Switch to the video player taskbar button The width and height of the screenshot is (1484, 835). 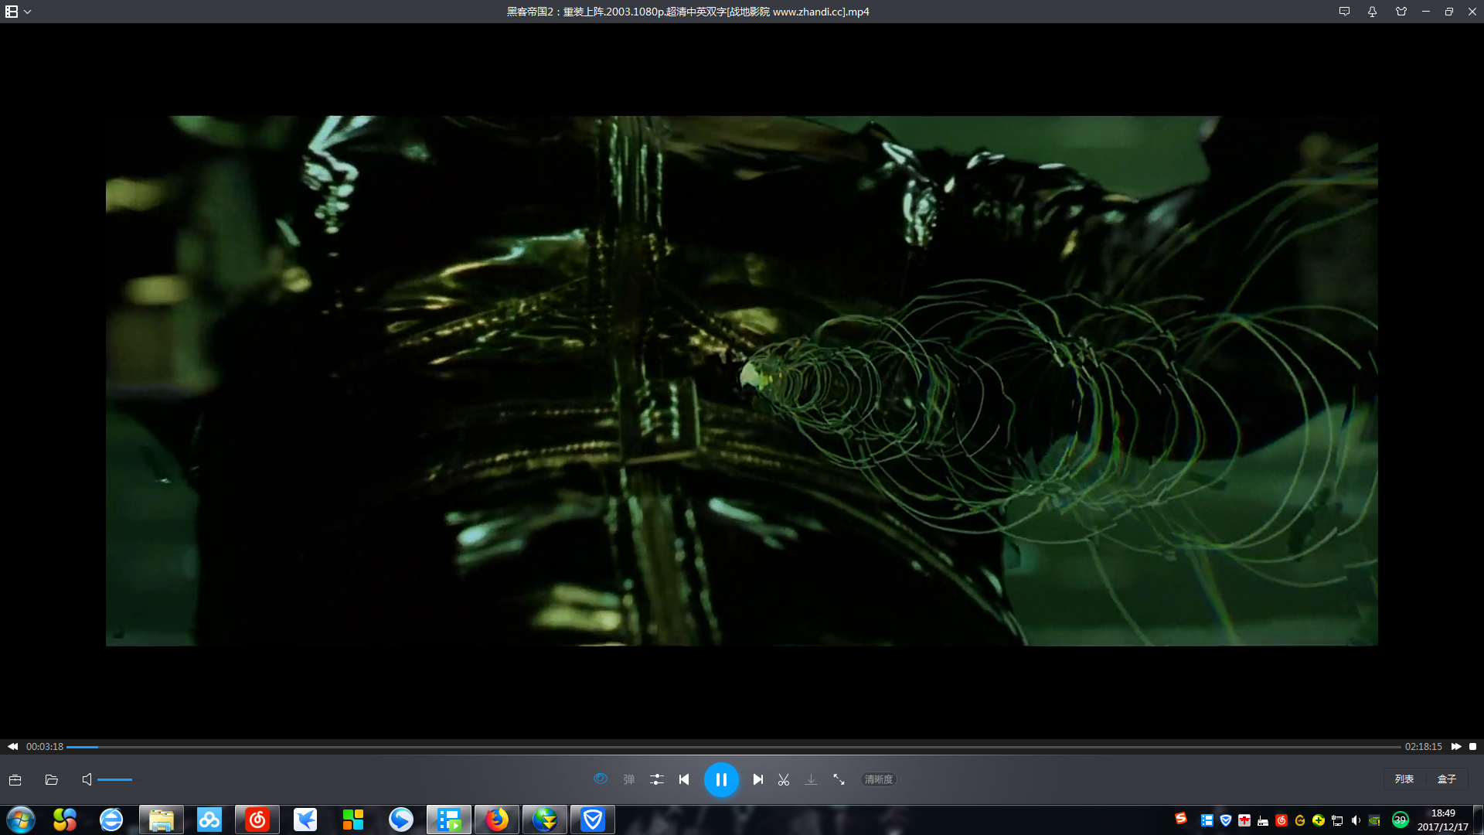click(449, 820)
